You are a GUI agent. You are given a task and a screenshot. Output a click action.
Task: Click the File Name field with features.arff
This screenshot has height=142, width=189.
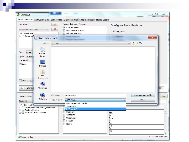pyautogui.click(x=95, y=95)
